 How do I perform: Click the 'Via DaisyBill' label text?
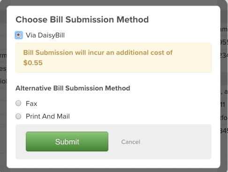point(45,35)
